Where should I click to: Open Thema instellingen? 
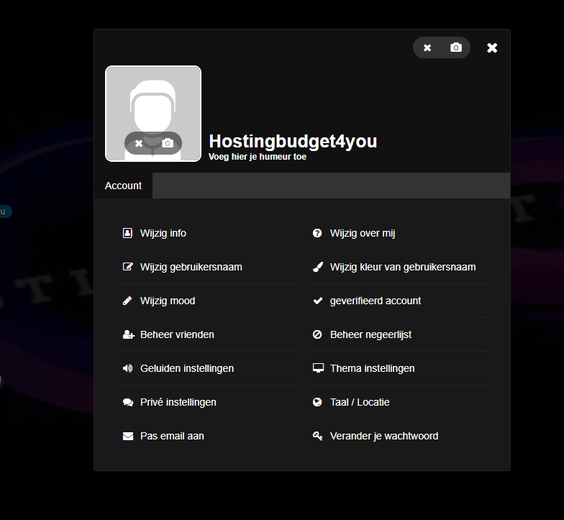372,368
